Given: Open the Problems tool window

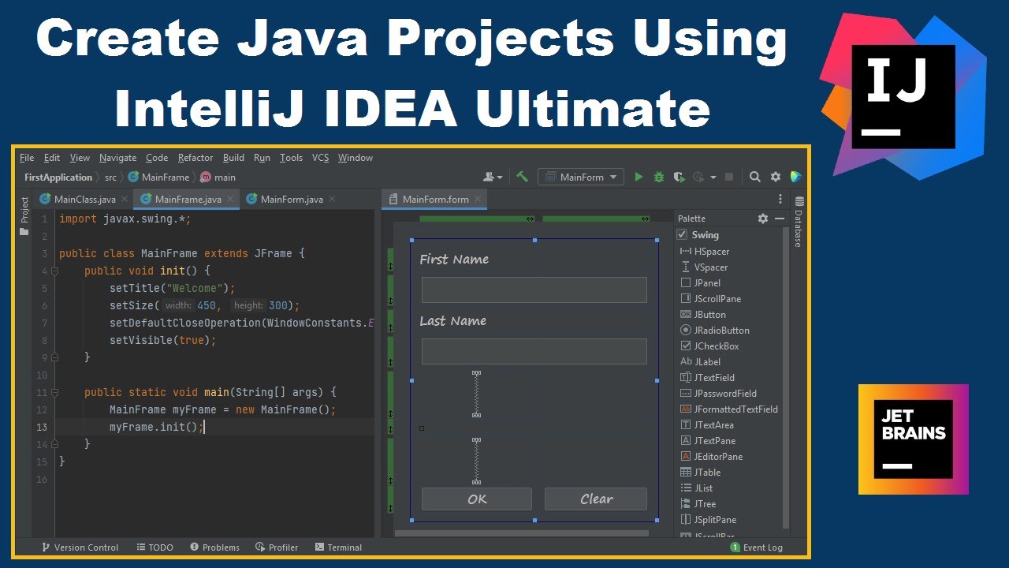Looking at the screenshot, I should (x=214, y=547).
